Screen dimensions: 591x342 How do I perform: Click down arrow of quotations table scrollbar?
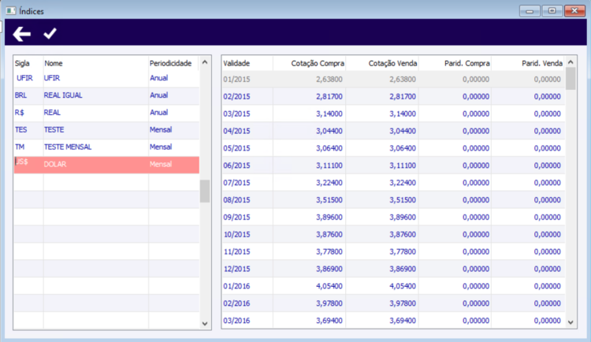[571, 322]
